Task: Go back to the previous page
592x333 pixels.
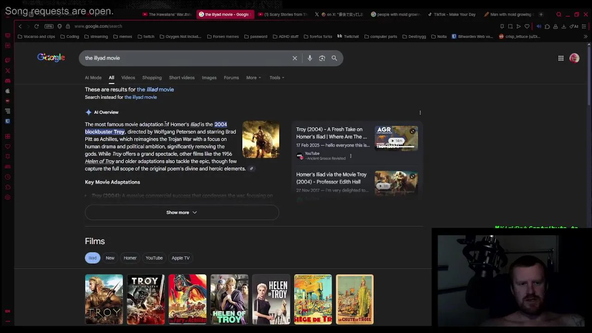Action: coord(20,26)
